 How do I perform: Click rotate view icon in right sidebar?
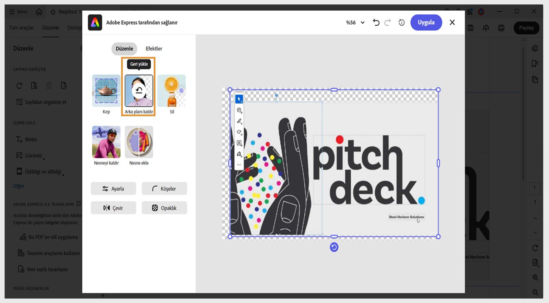pyautogui.click(x=535, y=248)
